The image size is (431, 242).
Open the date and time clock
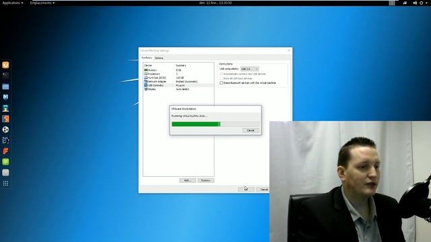[215, 3]
